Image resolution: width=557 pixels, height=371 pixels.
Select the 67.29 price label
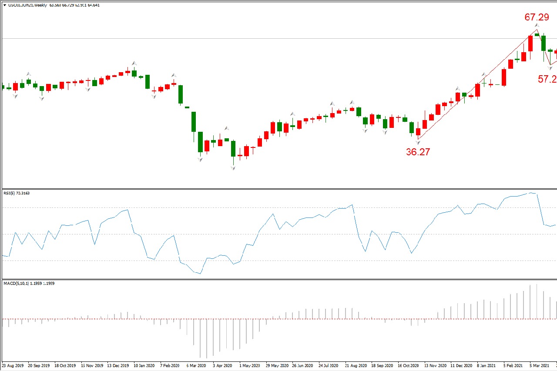click(537, 17)
